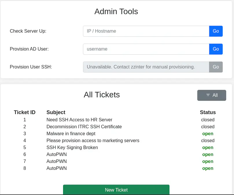
Task: Open the All tickets filter dropdown
Action: pyautogui.click(x=211, y=95)
